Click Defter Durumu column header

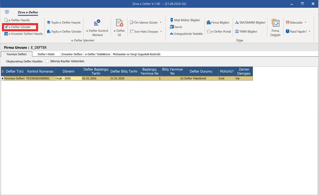click(x=201, y=71)
